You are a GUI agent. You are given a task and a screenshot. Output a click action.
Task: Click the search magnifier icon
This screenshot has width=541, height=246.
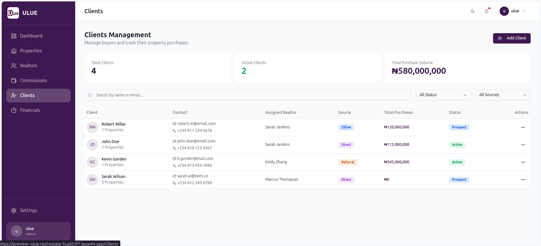[90, 95]
